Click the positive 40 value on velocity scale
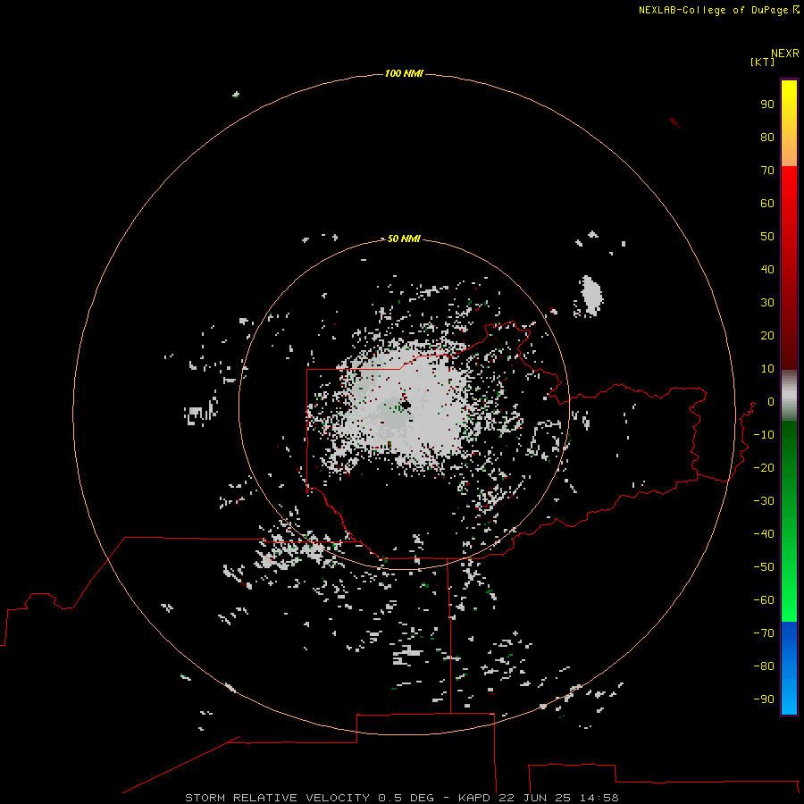This screenshot has width=804, height=804. point(767,269)
